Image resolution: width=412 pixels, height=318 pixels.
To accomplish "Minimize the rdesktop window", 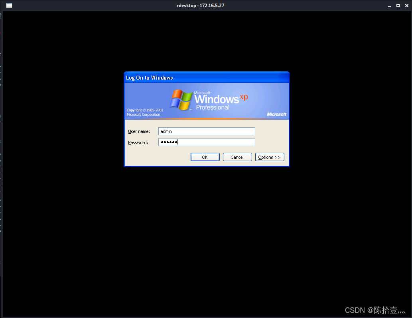I will coord(389,6).
